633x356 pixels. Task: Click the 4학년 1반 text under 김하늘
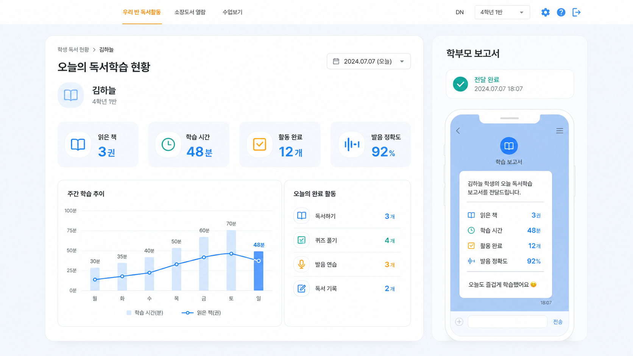pos(104,102)
